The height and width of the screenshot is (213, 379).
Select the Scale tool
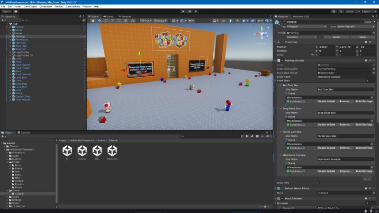click(x=112, y=21)
